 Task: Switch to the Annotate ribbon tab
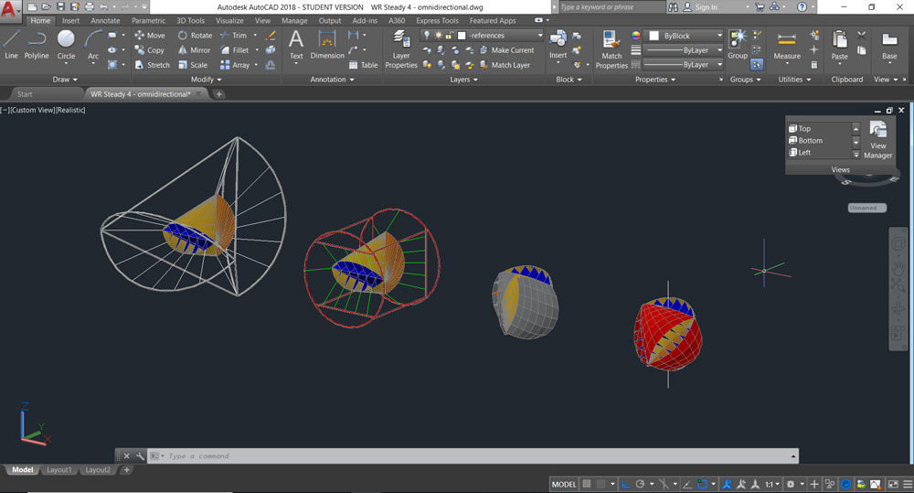[x=105, y=20]
